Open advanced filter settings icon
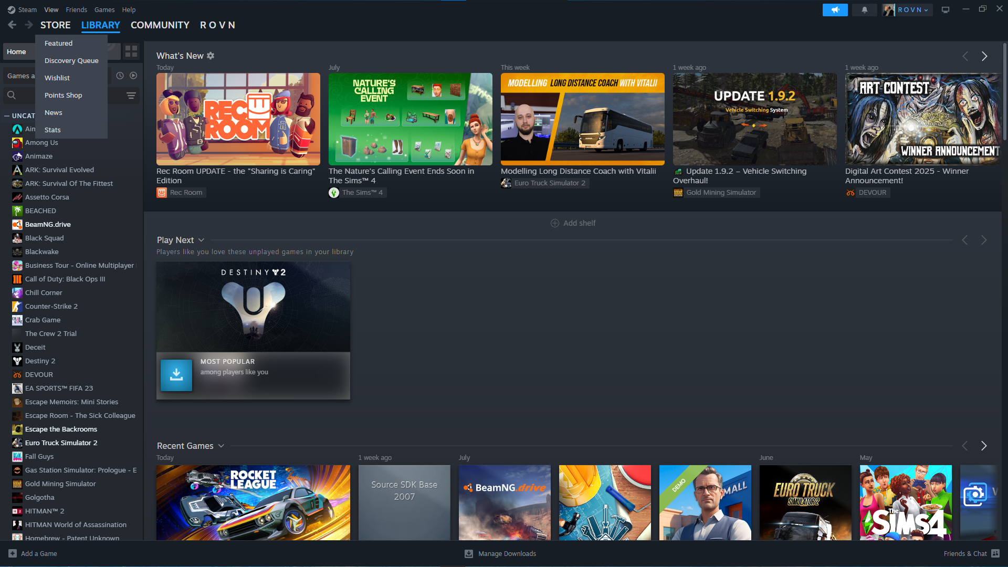This screenshot has height=567, width=1008. point(131,95)
